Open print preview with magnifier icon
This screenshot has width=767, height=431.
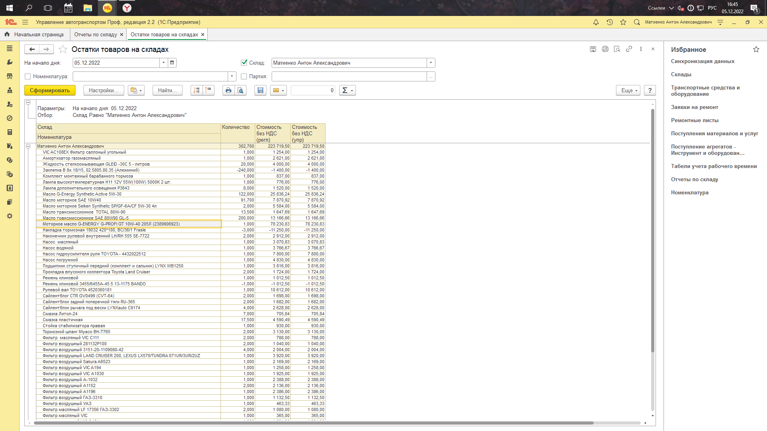240,90
